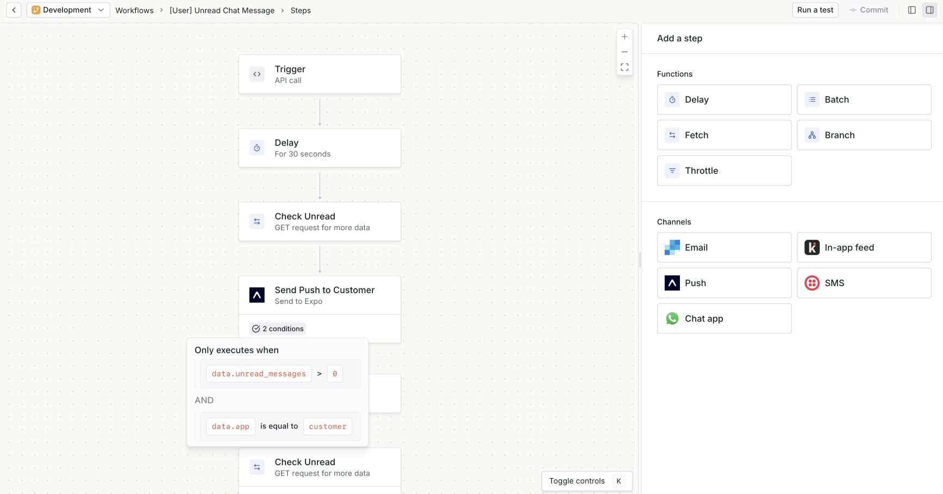This screenshot has height=494, width=943.
Task: Click the zoom in plus control
Action: pos(624,36)
